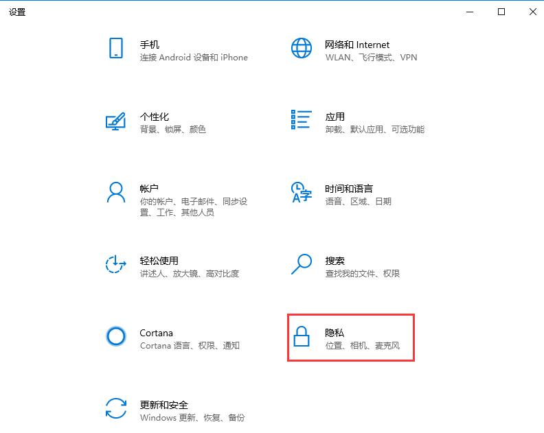544x433 pixels.
Task: Open the 隐私 padlock icon
Action: pos(301,336)
